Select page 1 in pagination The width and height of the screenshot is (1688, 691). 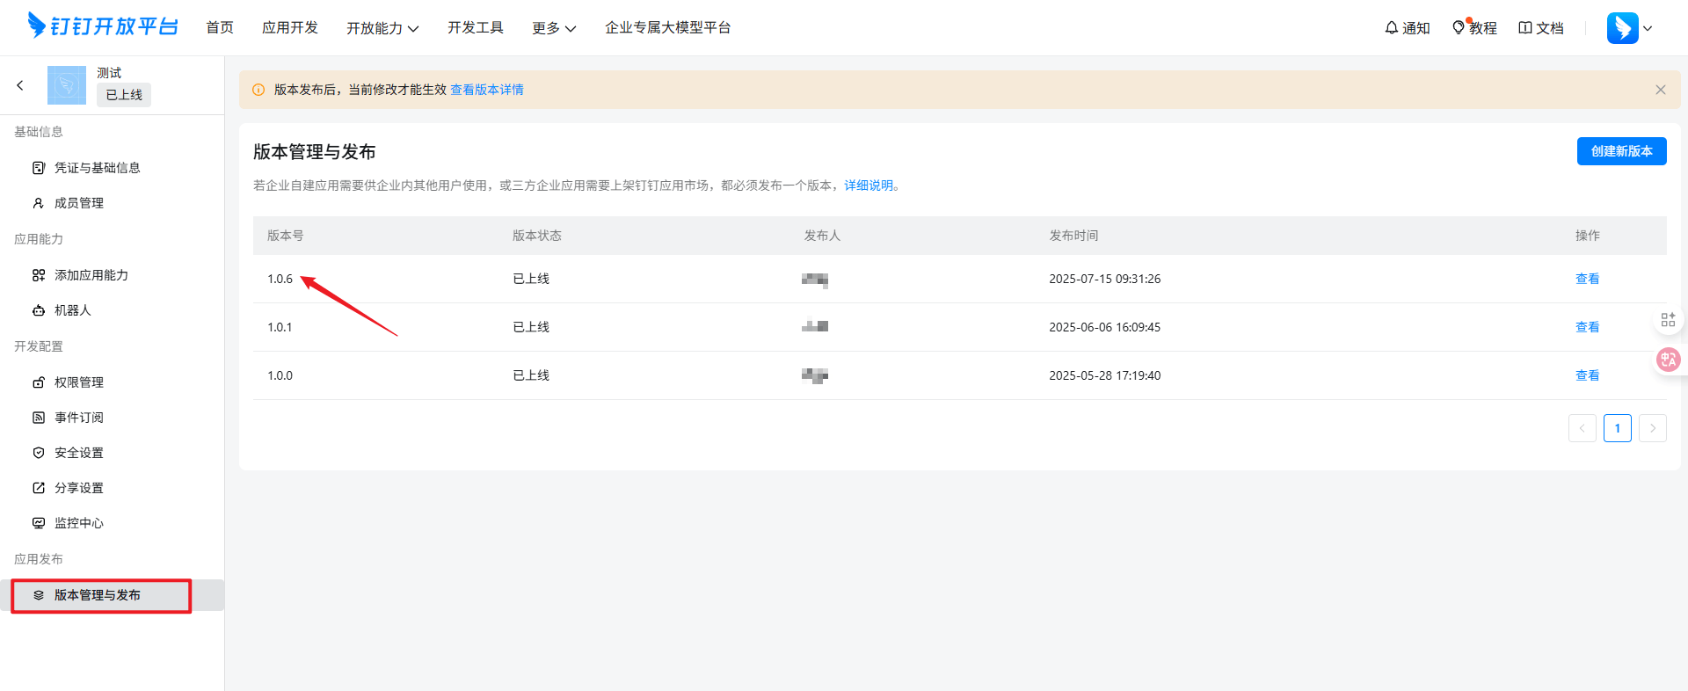pyautogui.click(x=1617, y=428)
